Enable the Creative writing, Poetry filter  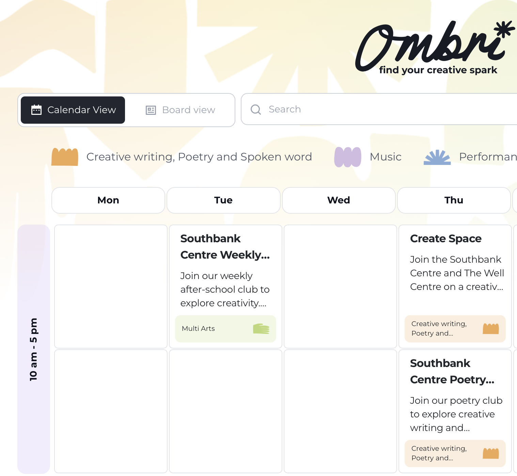[199, 157]
